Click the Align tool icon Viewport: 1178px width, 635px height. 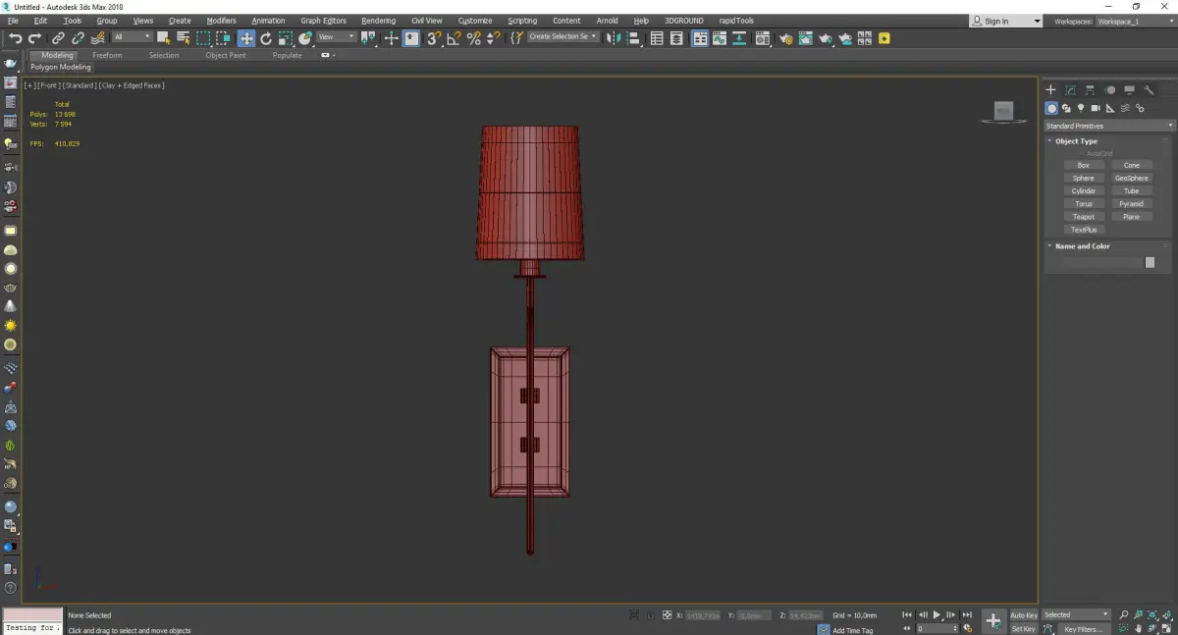[634, 38]
